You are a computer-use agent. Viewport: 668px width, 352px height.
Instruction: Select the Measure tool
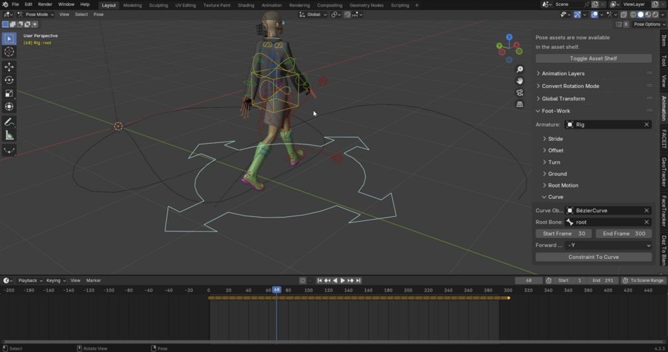9,136
